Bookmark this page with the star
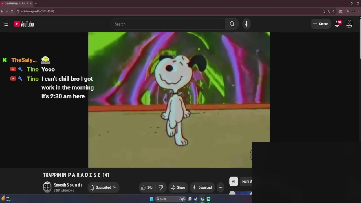Screen dimensions: 361x203 [x=333, y=11]
